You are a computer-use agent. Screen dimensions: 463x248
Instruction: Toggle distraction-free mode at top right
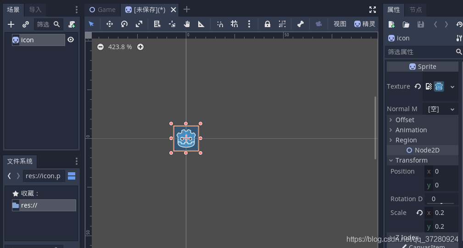pyautogui.click(x=373, y=10)
